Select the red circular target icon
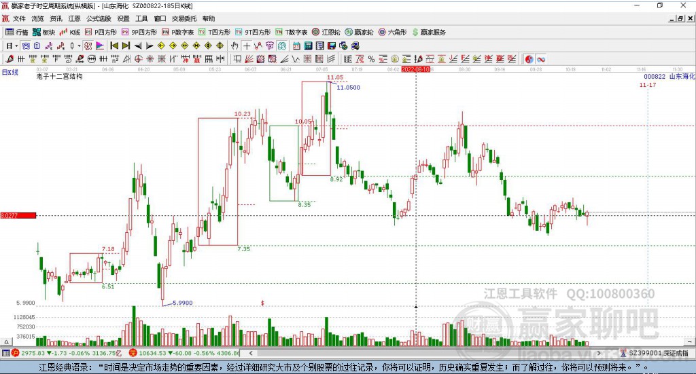696x374 pixels. pos(139,59)
